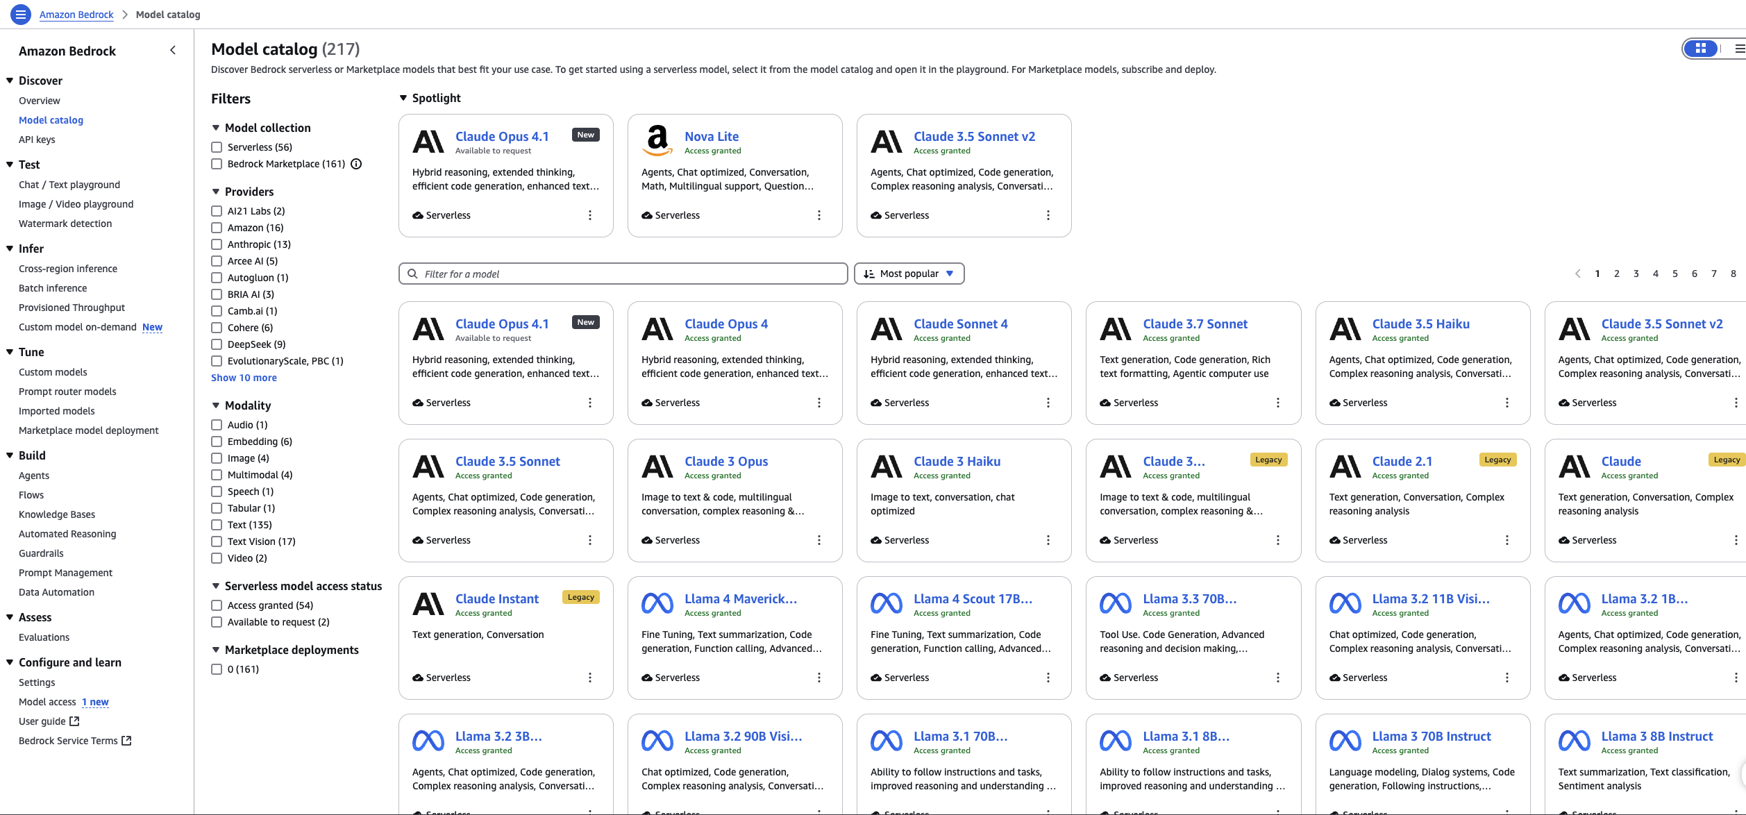Open the three-dot menu on Nova Lite card

pos(819,215)
